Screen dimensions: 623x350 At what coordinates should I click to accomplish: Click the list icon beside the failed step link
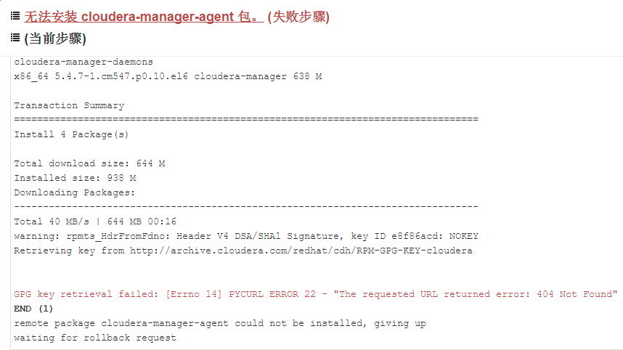15,16
